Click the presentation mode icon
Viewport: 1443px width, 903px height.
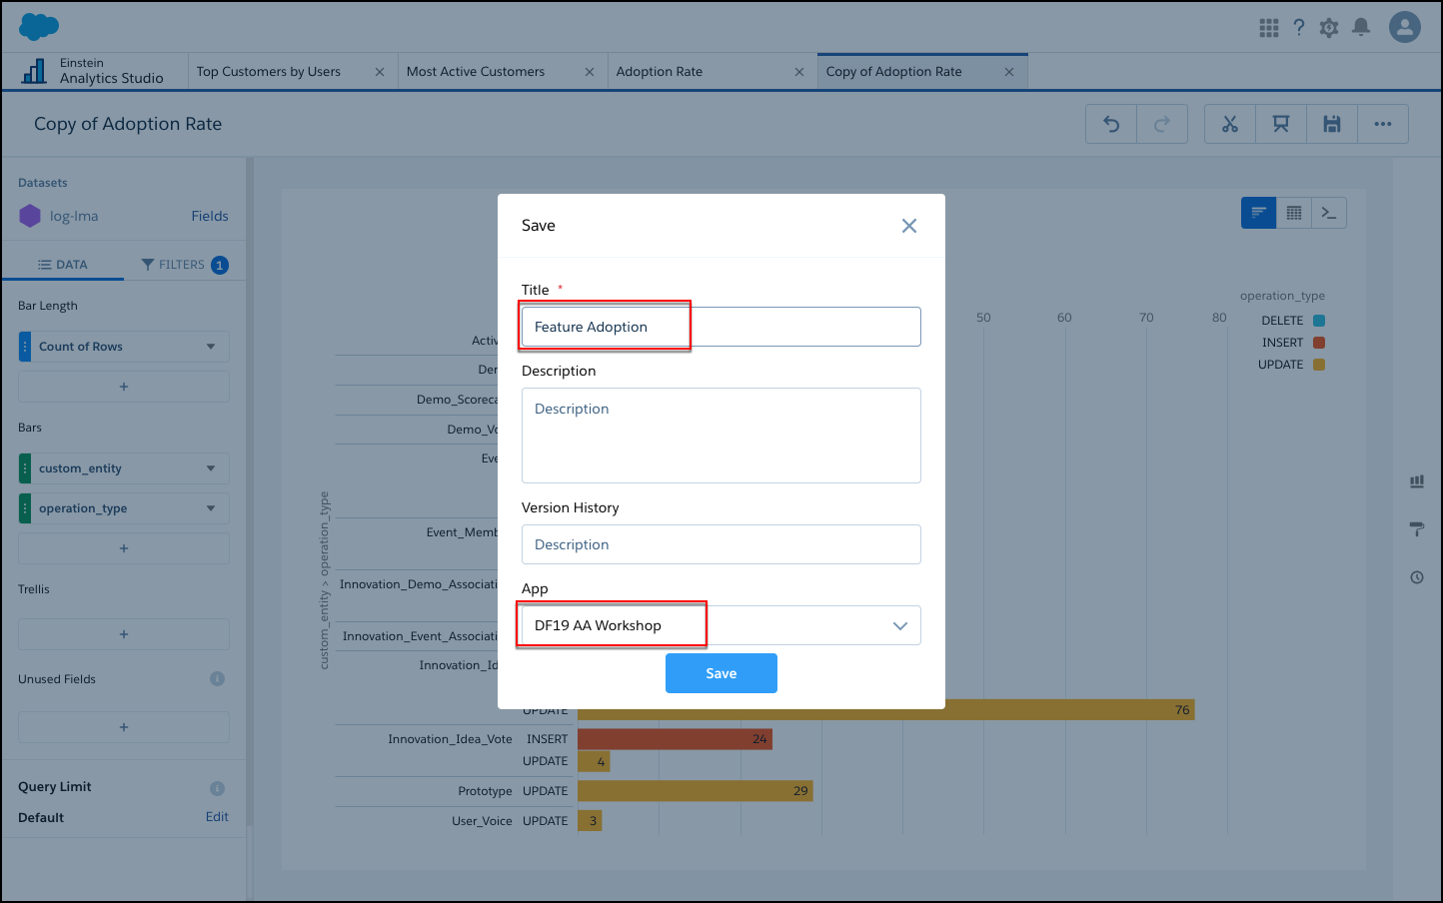[1281, 124]
